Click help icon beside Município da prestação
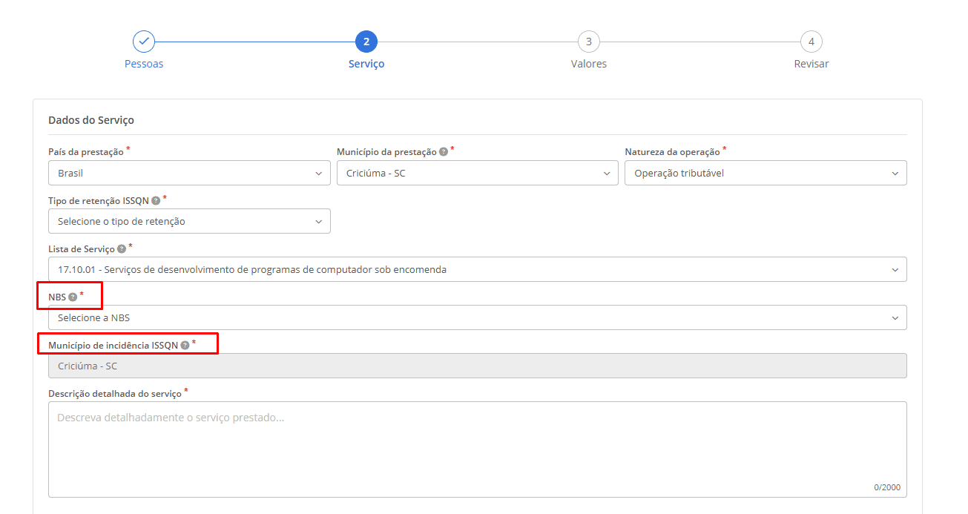This screenshot has width=968, height=514. pos(443,152)
